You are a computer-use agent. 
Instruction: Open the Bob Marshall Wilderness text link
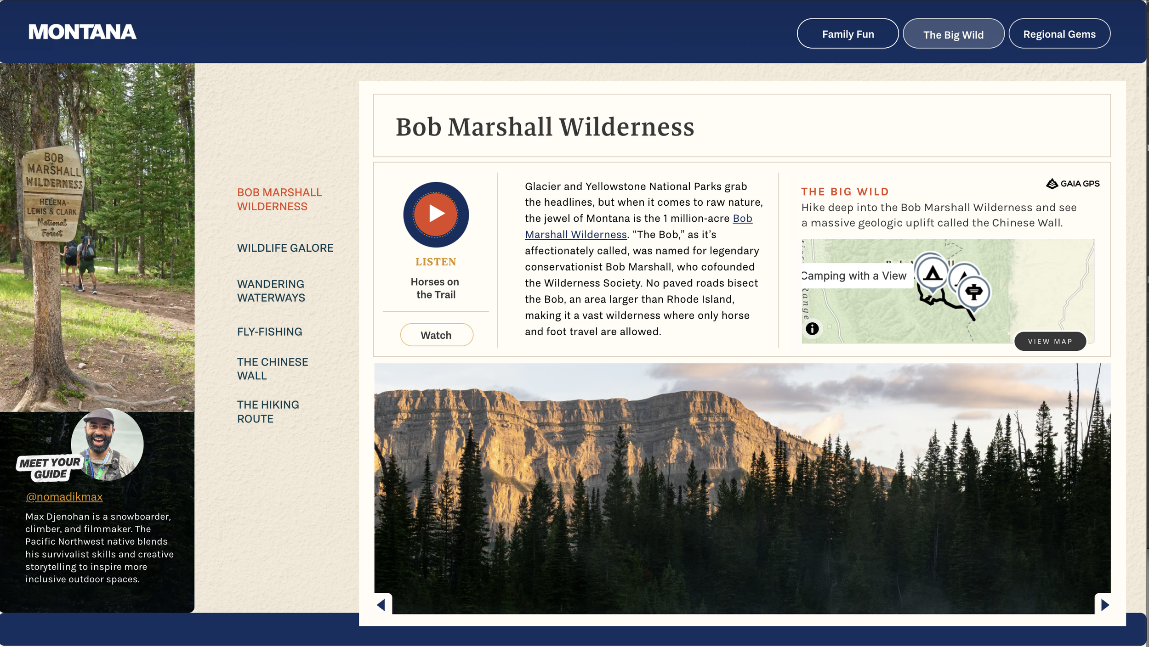click(575, 235)
